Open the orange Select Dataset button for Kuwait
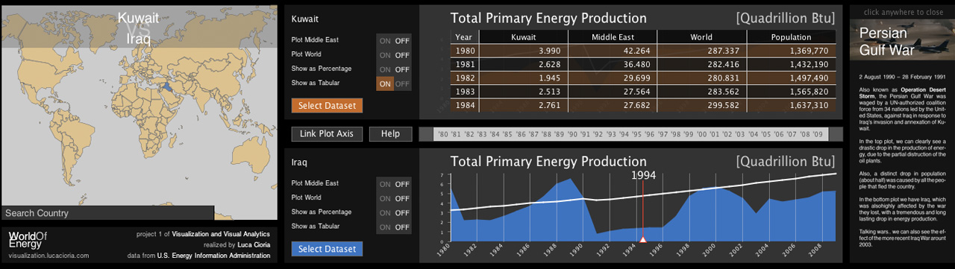Image resolution: width=955 pixels, height=269 pixels. 327,105
